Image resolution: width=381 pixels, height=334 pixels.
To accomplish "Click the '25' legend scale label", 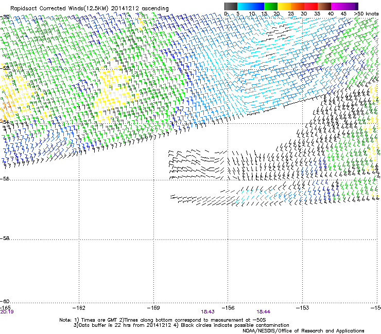I will [291, 14].
